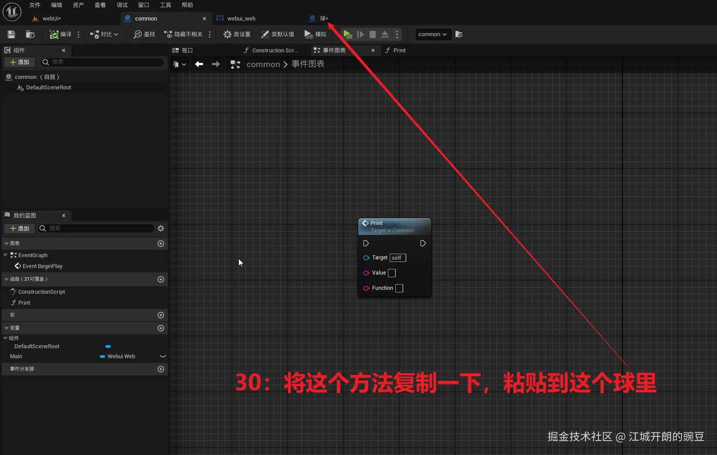Collapse the EventGraph tree item
The height and width of the screenshot is (455, 717).
(5, 255)
